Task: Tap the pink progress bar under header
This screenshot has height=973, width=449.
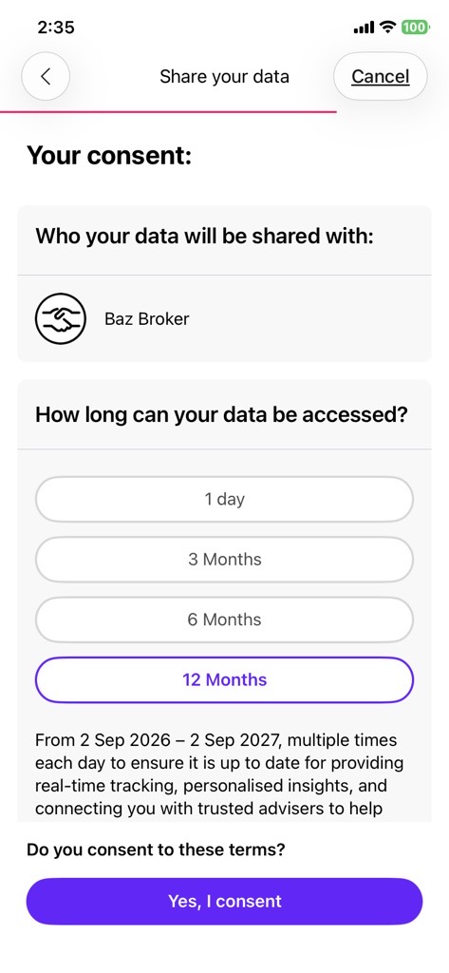Action: coord(168,112)
